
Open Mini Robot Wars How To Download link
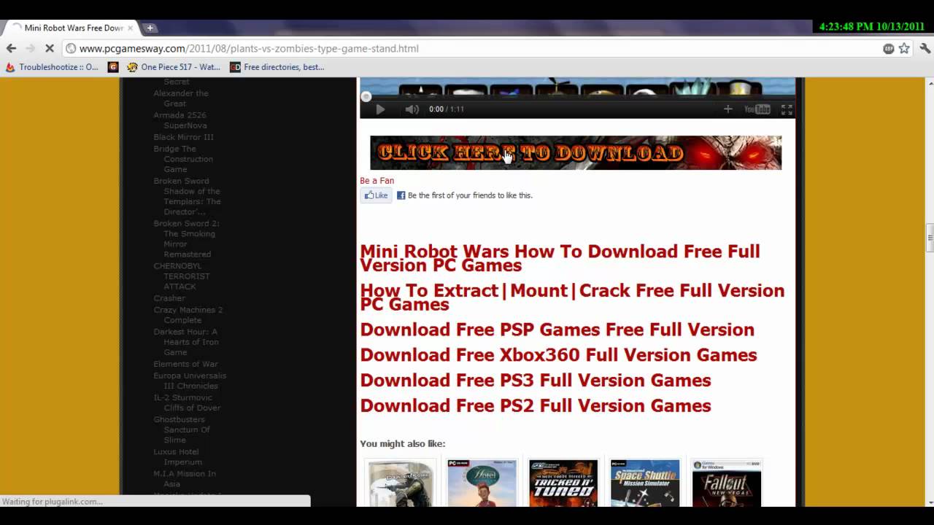coord(560,258)
